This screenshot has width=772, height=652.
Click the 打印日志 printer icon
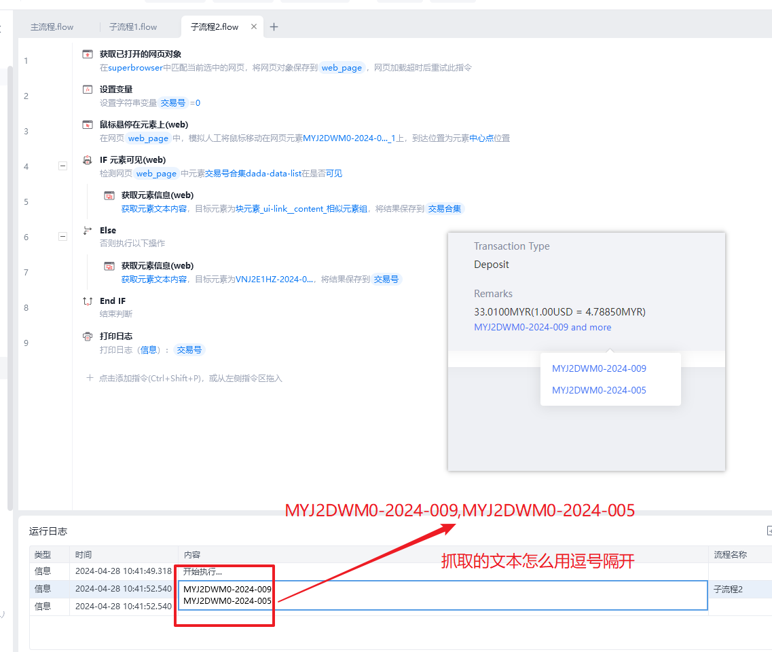(x=88, y=337)
